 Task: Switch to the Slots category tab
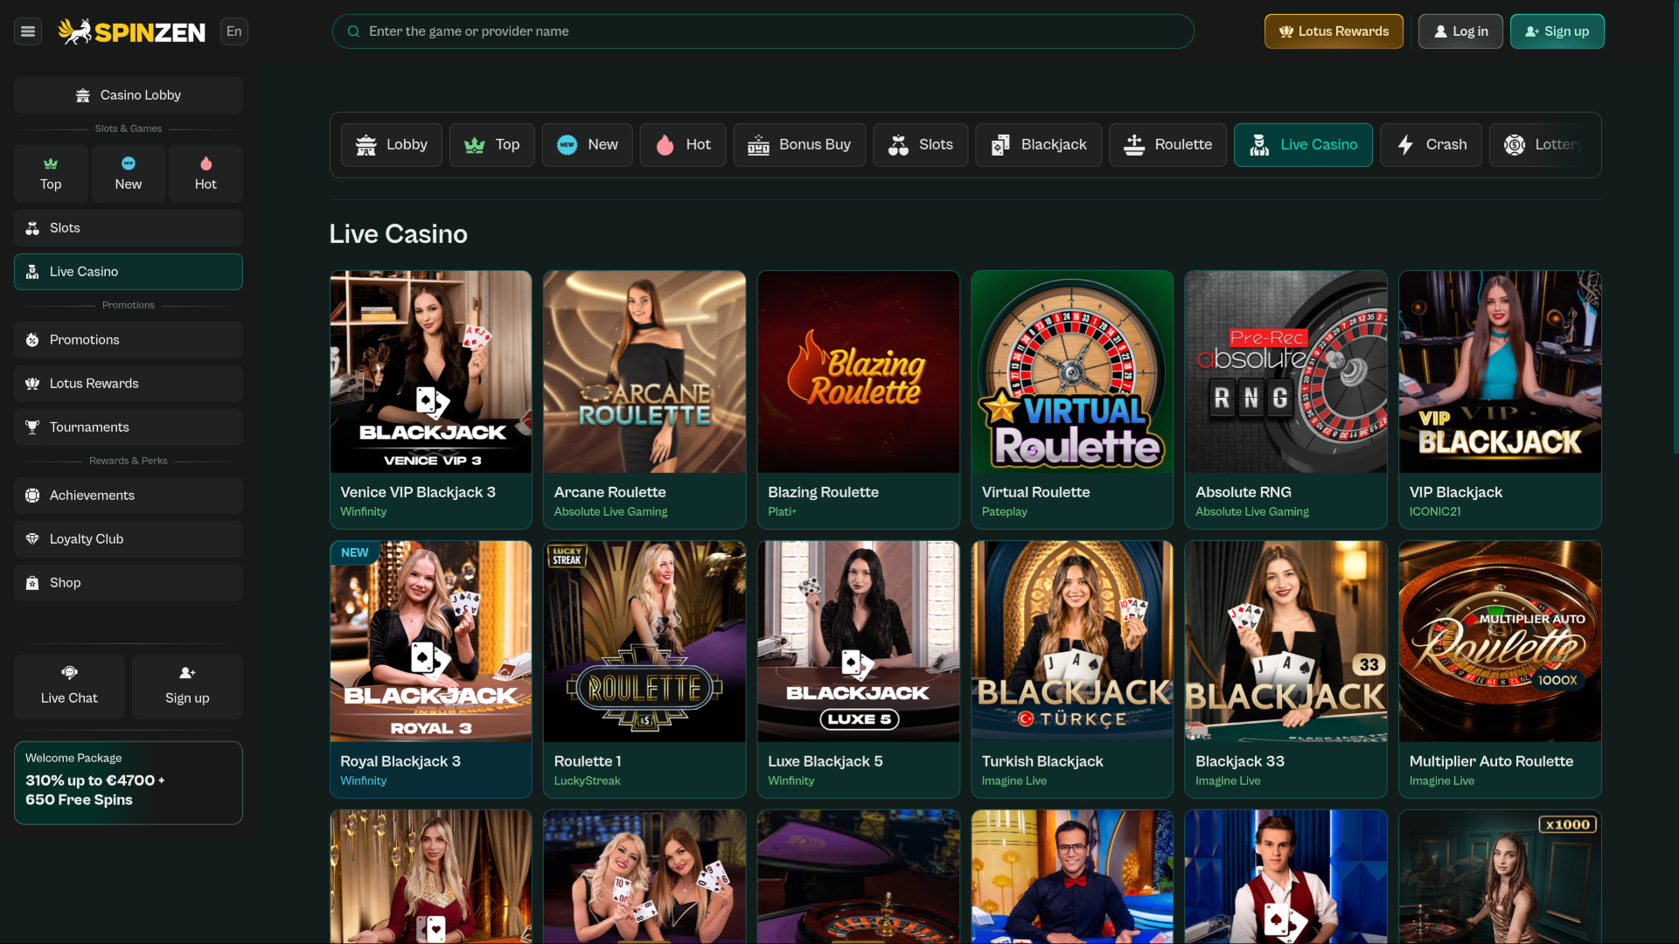click(920, 145)
